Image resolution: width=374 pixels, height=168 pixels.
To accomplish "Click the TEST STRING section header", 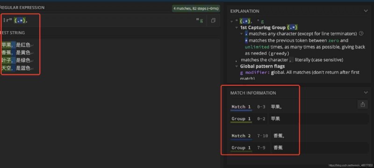I will point(13,33).
